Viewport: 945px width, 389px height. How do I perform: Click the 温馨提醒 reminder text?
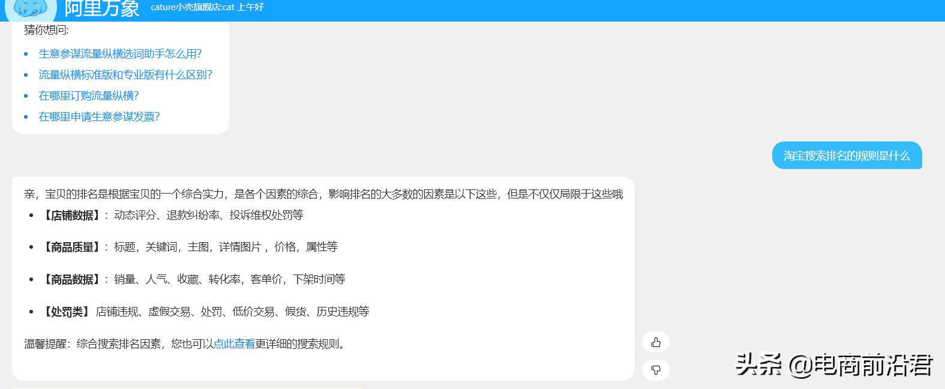click(187, 344)
